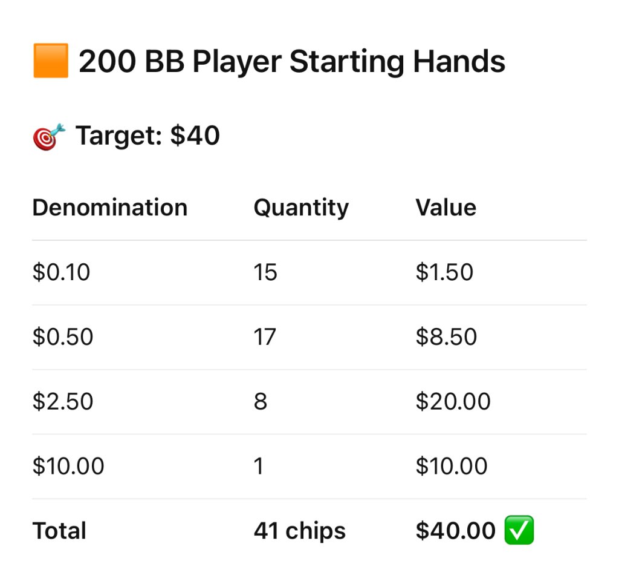Viewport: 619px width, 584px height.
Task: Click the Denomination column header
Action: coord(109,208)
